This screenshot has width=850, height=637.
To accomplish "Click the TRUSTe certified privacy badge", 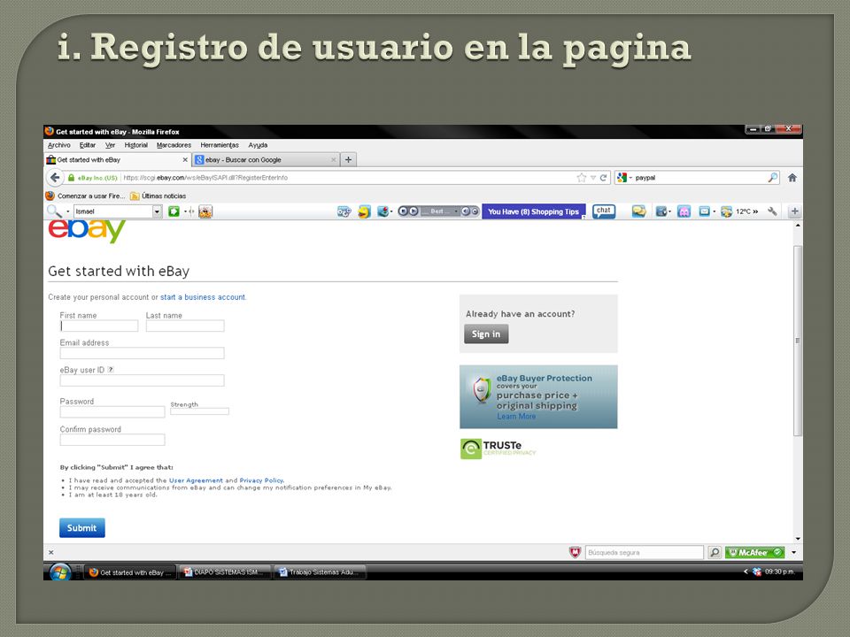I will click(x=498, y=449).
